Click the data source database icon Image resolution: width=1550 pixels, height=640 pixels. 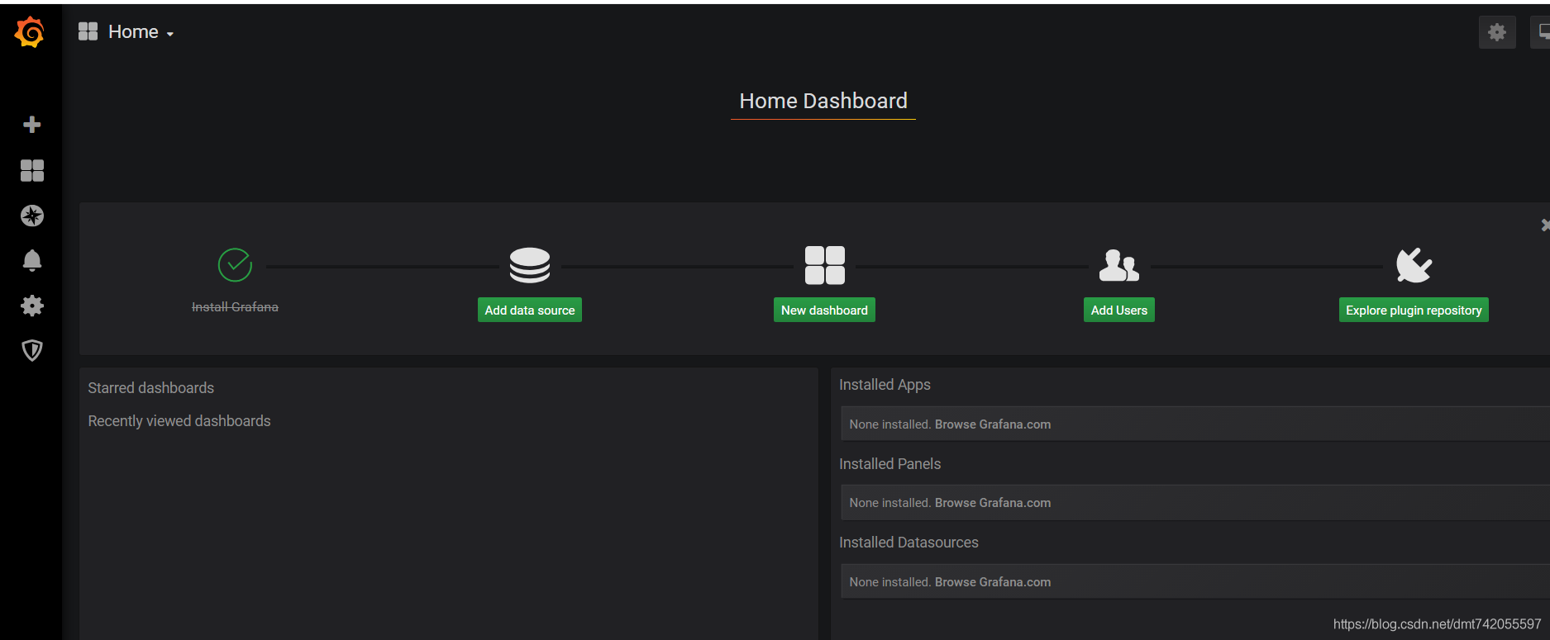530,265
